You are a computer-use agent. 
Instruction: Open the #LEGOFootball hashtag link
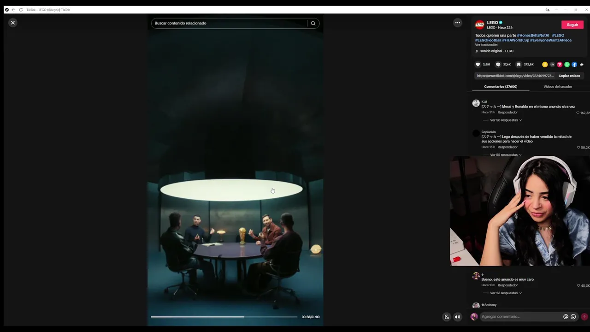(488, 40)
